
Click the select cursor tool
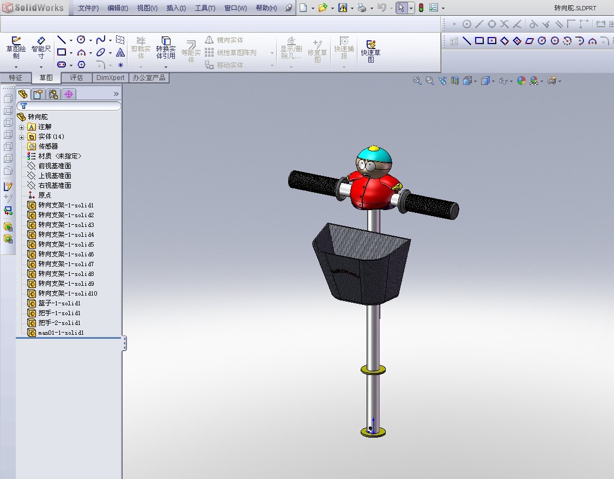pyautogui.click(x=402, y=8)
